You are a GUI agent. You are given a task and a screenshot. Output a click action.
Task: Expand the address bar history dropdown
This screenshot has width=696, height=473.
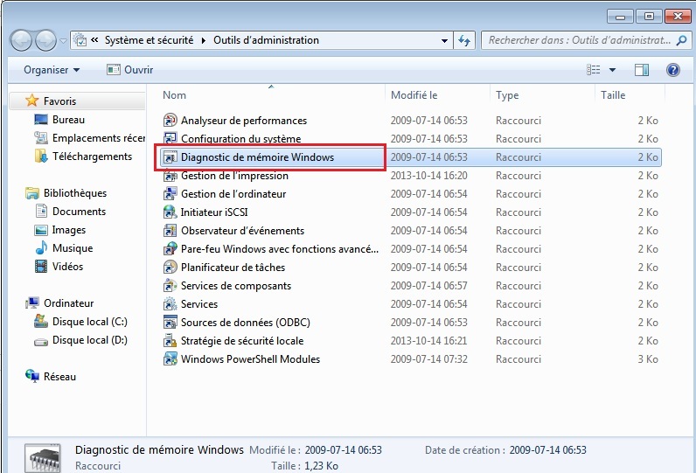444,41
